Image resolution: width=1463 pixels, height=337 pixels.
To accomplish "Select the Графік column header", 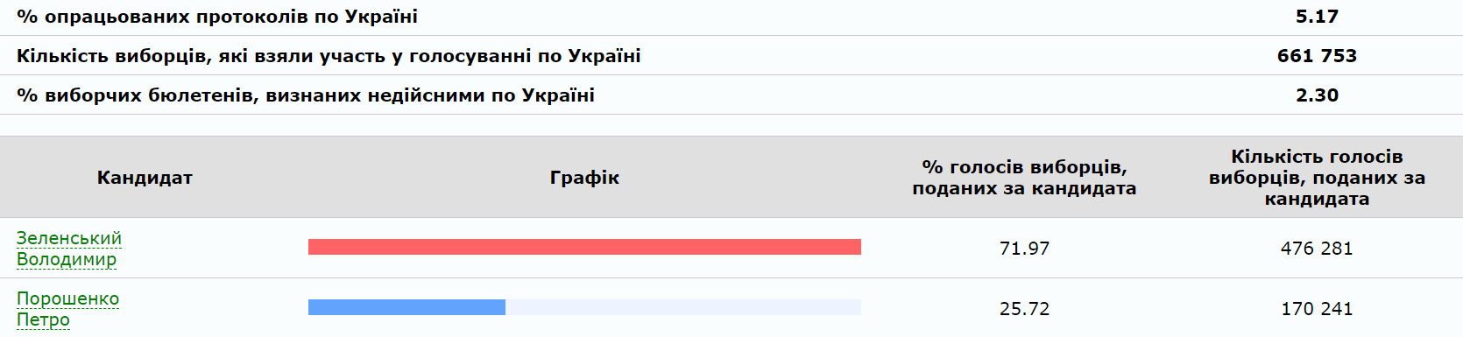I will [x=584, y=178].
